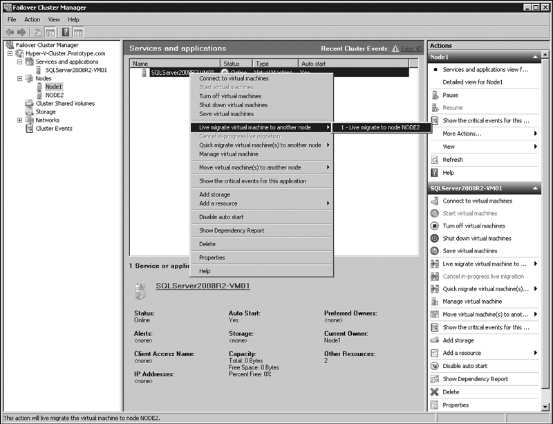Select Cluster Shared Volumes in the tree
The image size is (553, 424).
click(x=65, y=104)
